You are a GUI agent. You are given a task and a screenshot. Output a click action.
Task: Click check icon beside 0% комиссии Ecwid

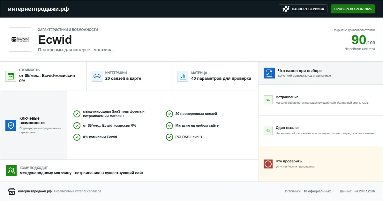[x=77, y=137]
